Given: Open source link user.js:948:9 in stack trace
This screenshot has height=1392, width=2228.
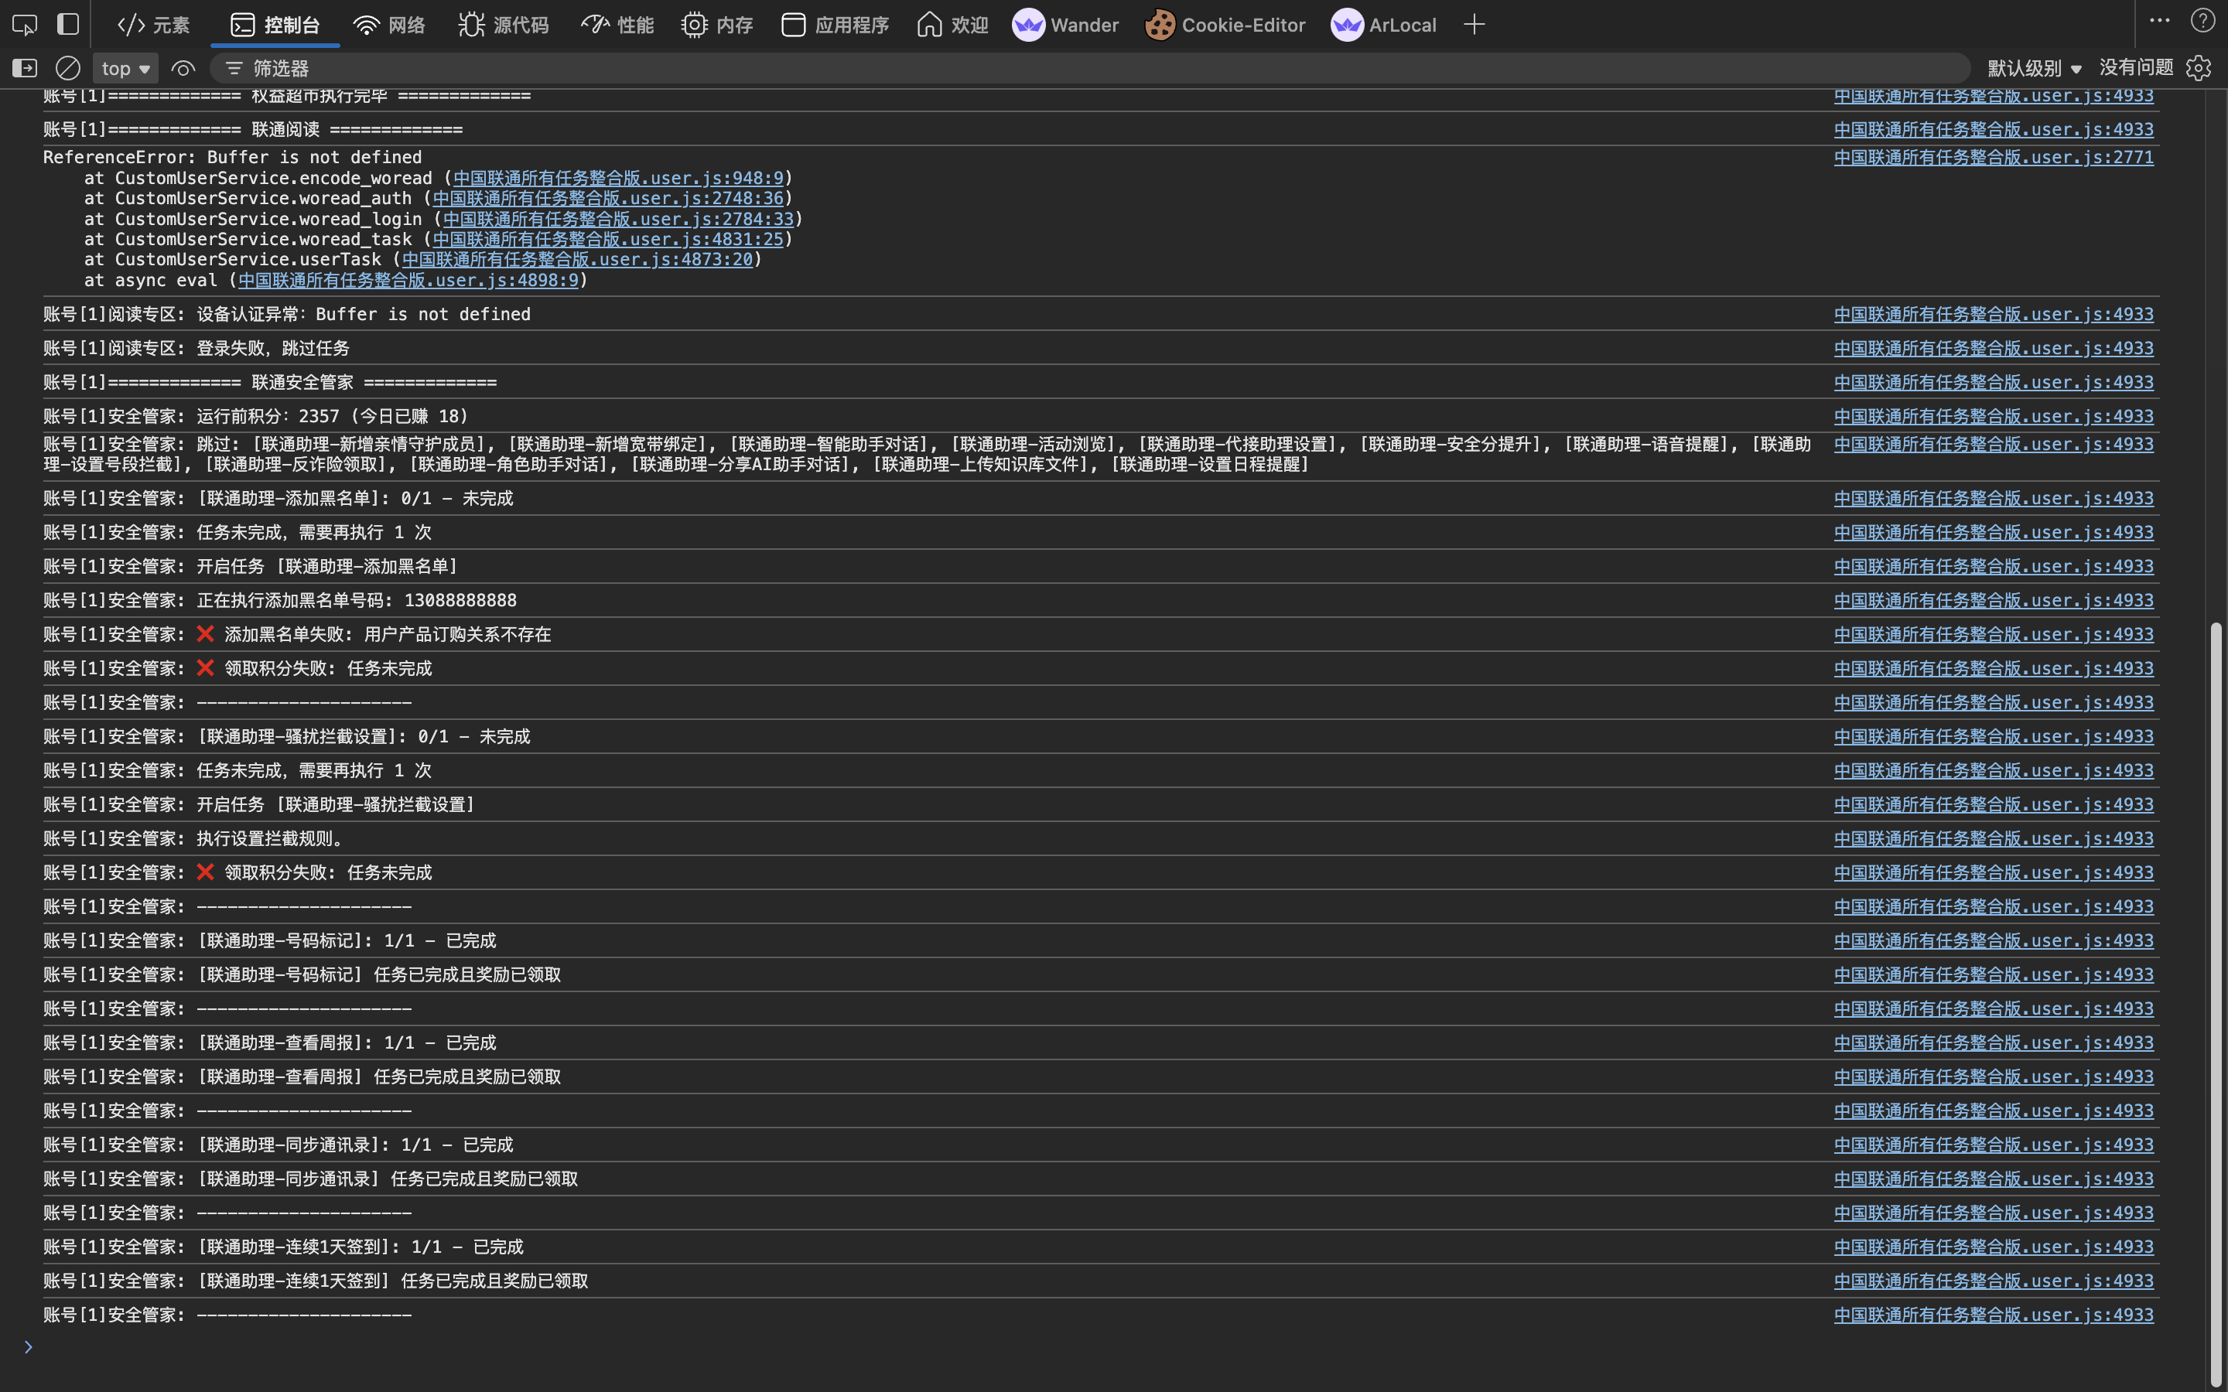Looking at the screenshot, I should point(619,178).
